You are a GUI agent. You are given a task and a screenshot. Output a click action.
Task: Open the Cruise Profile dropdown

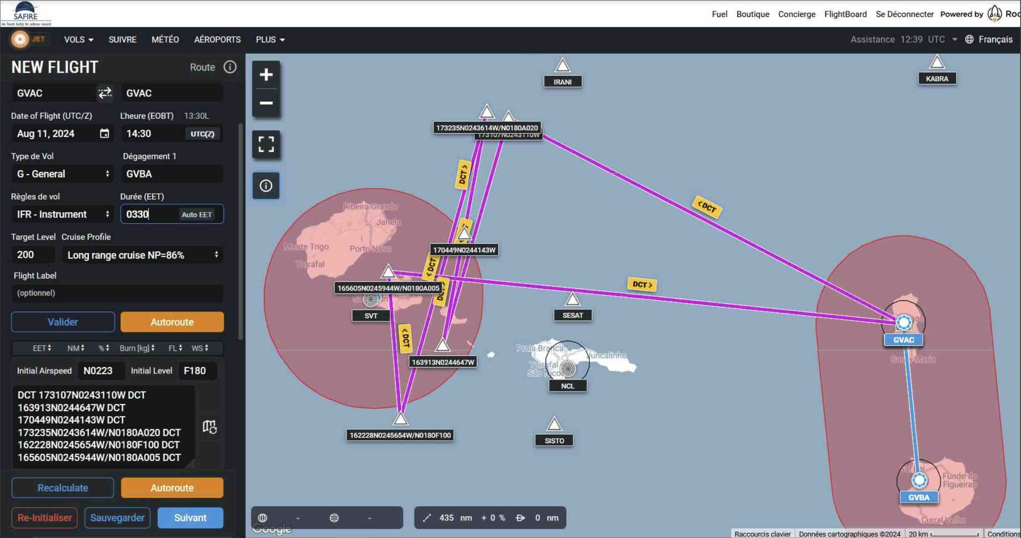142,255
